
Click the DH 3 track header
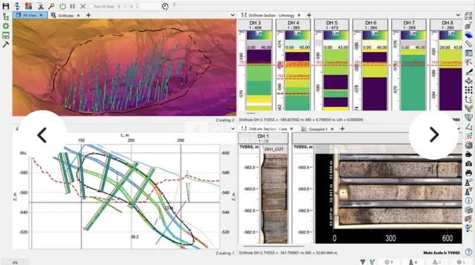(255, 25)
